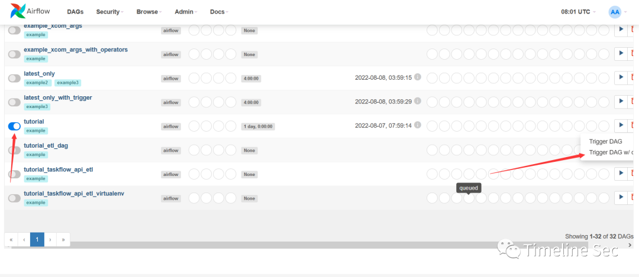The width and height of the screenshot is (639, 277).
Task: Open the example_xcom_args DAG link
Action: 53,25
